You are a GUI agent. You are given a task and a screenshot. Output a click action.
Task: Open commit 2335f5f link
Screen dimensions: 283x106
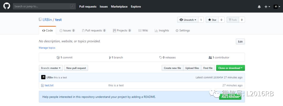(218, 78)
